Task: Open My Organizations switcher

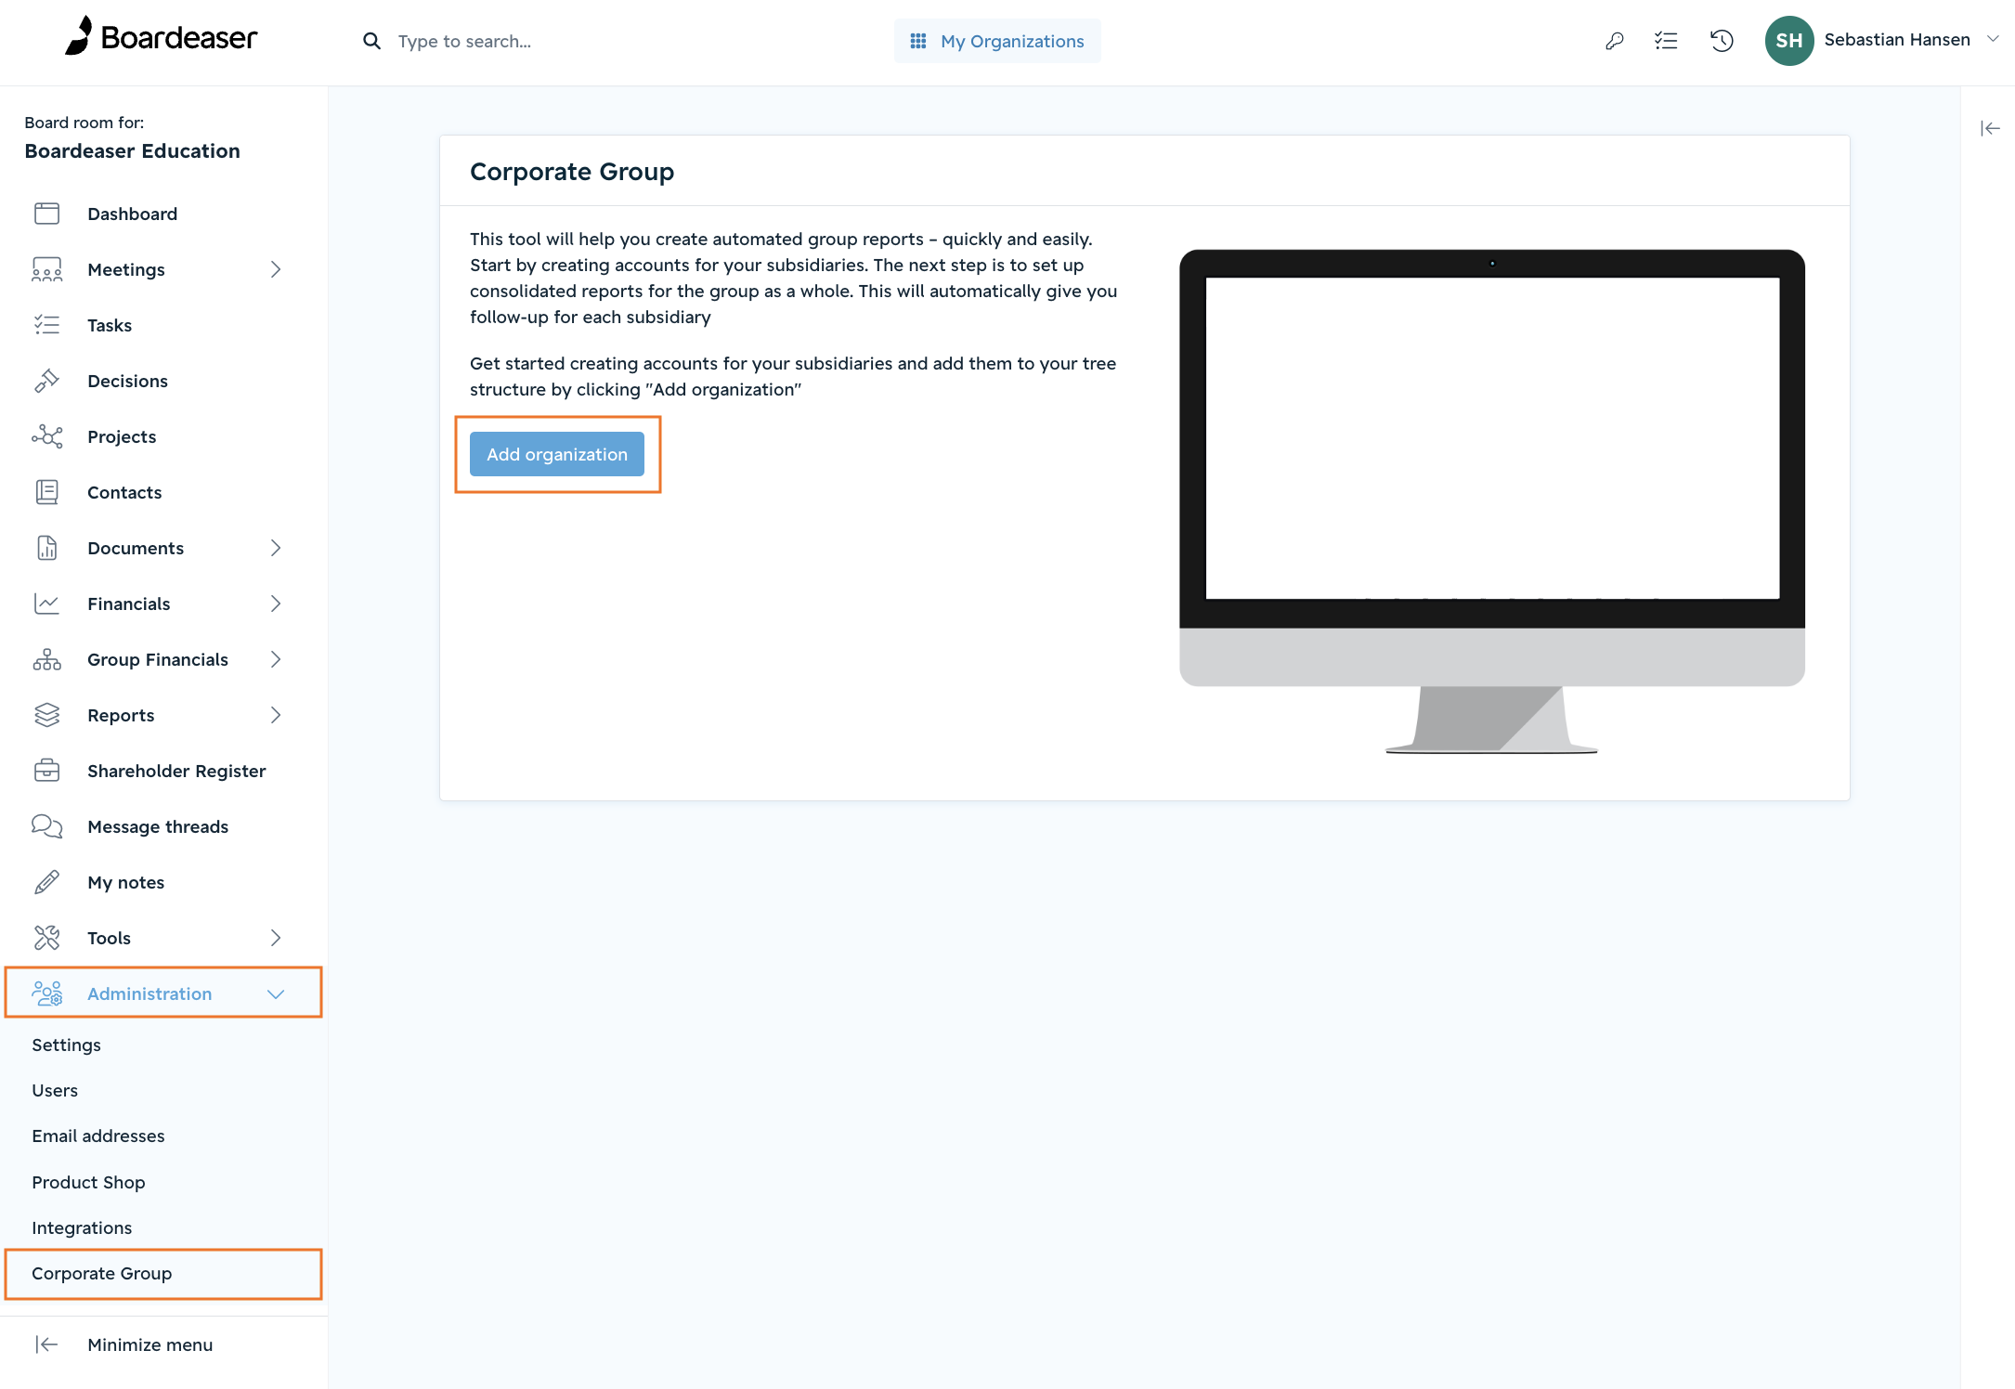Action: [997, 41]
